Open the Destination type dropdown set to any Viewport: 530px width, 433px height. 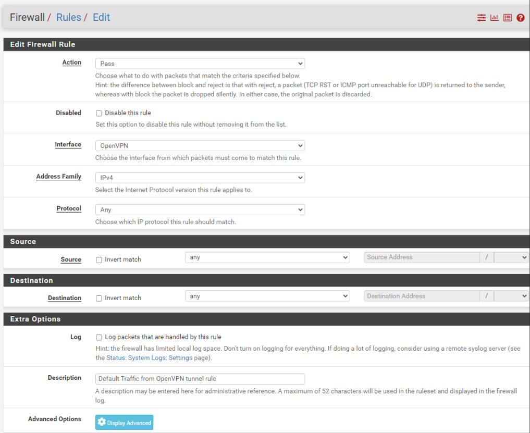267,296
